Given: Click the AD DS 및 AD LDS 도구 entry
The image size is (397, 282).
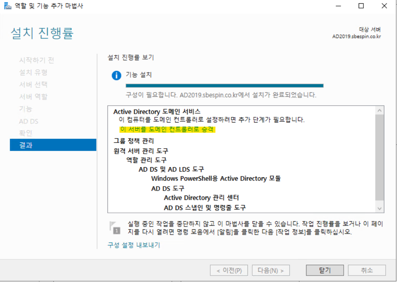Looking at the screenshot, I should [x=171, y=169].
